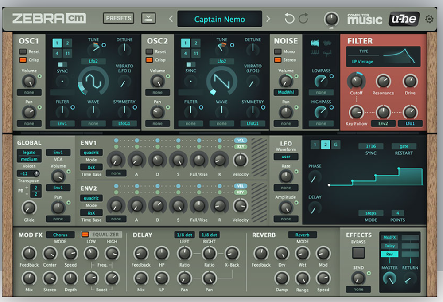This screenshot has height=302, width=443.
Task: Click the OSC1 sine waveform display
Action: click(93, 82)
